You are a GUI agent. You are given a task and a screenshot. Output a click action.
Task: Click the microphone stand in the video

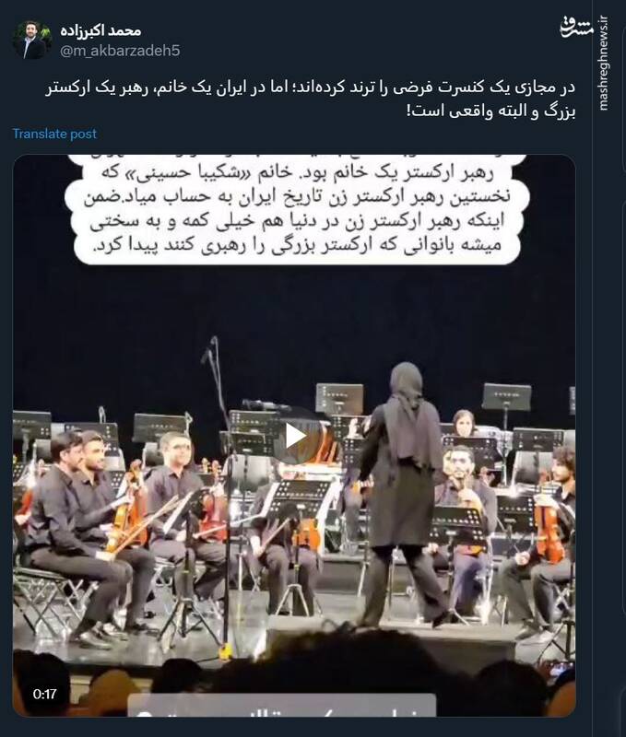point(221,494)
